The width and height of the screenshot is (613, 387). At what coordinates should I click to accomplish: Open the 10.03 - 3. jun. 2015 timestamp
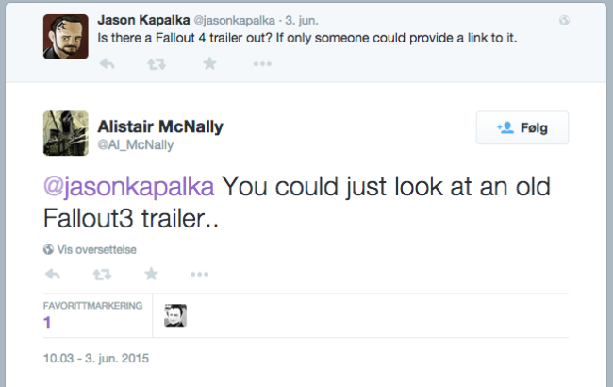(x=96, y=358)
